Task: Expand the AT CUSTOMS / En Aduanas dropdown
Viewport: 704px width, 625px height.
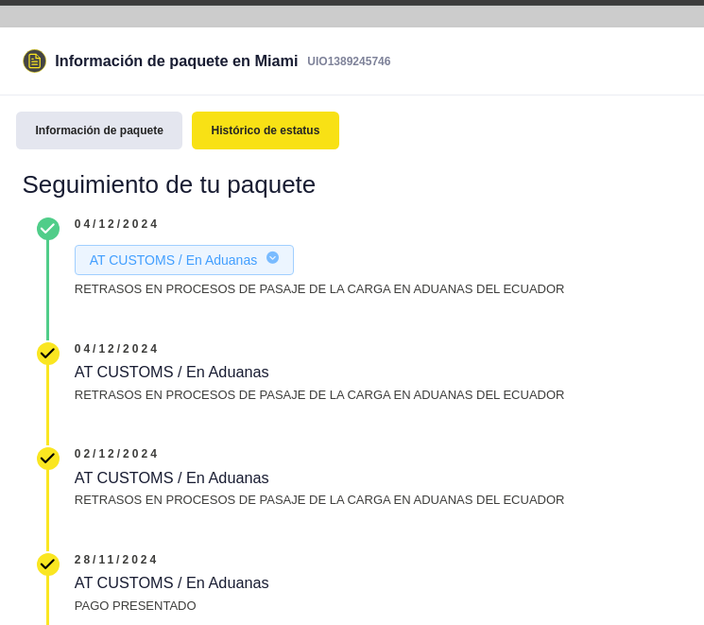Action: (x=184, y=260)
